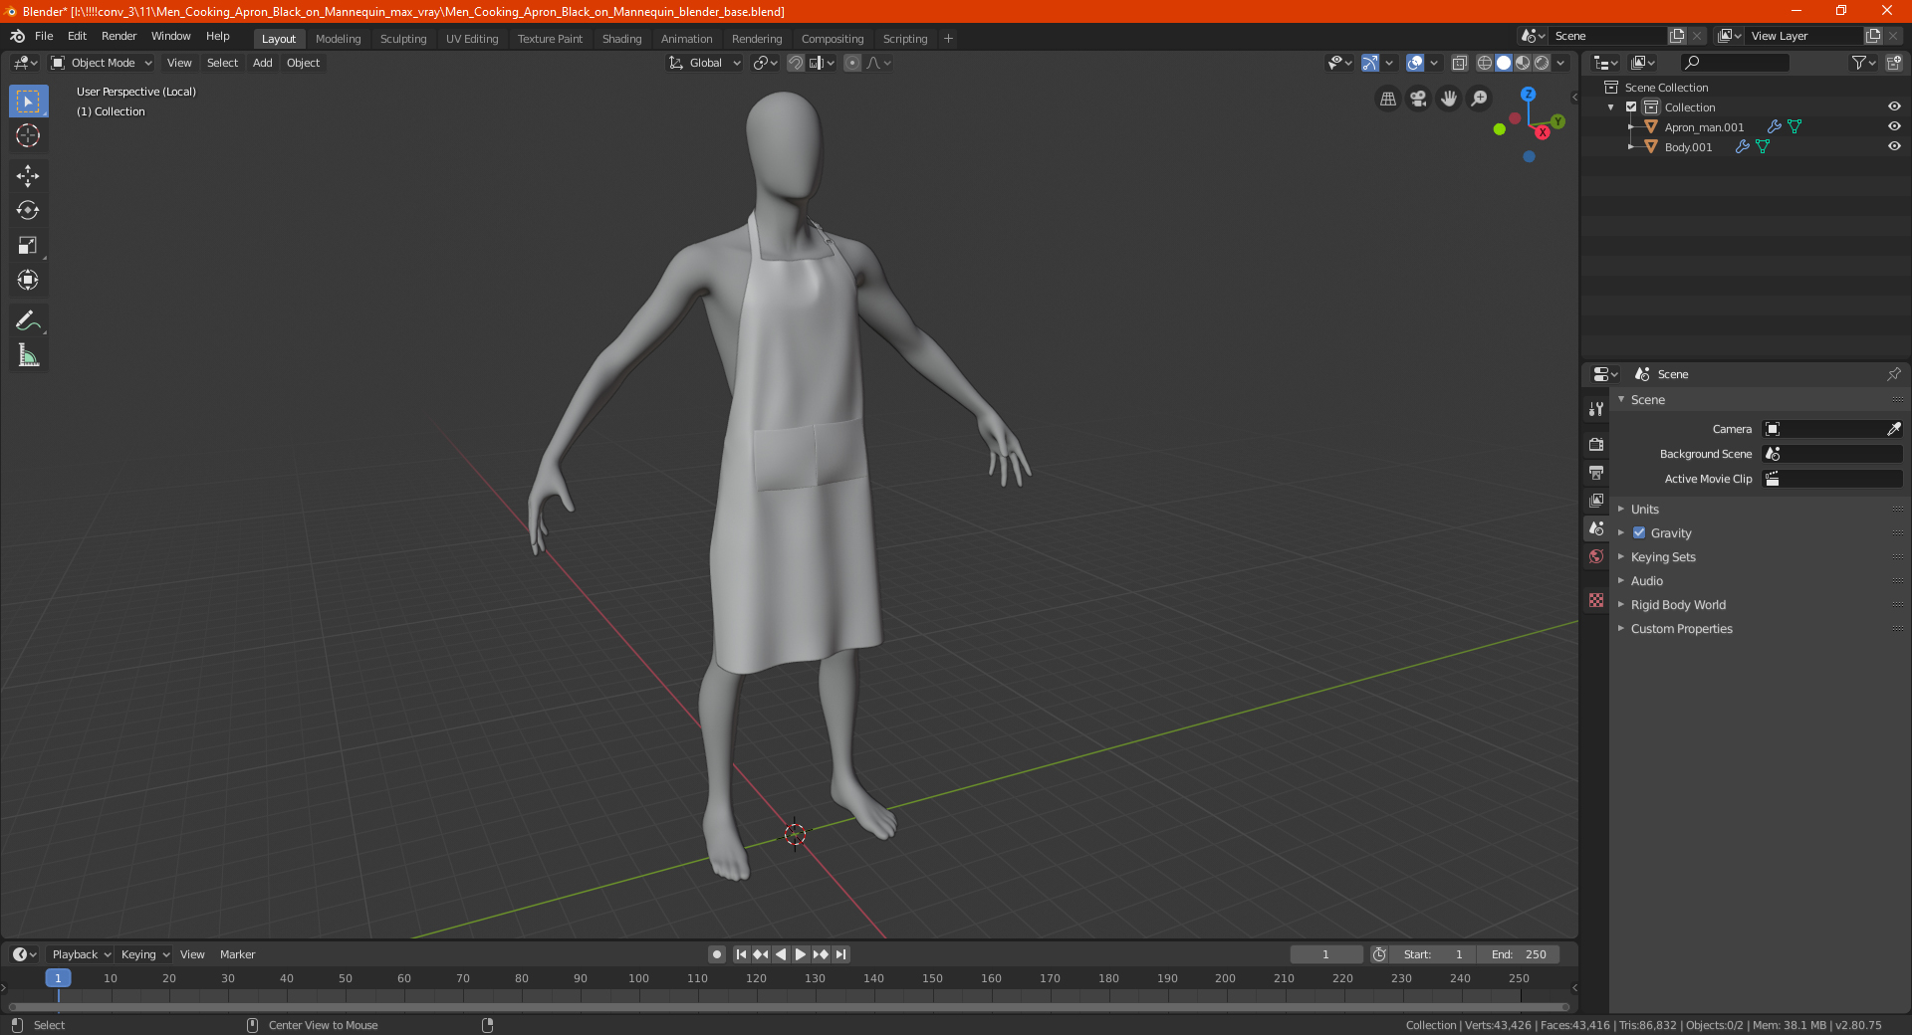1912x1035 pixels.
Task: Switch to rendered viewport shading
Action: (1542, 63)
